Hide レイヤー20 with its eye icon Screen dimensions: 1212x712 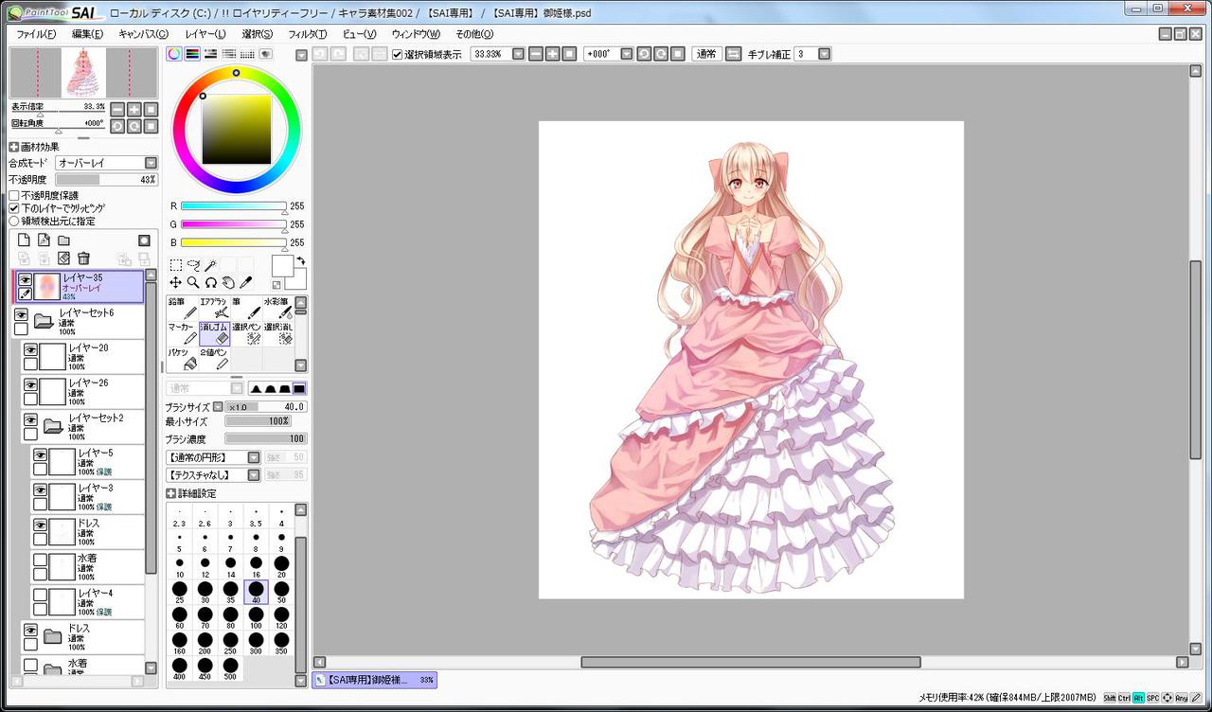pos(30,348)
